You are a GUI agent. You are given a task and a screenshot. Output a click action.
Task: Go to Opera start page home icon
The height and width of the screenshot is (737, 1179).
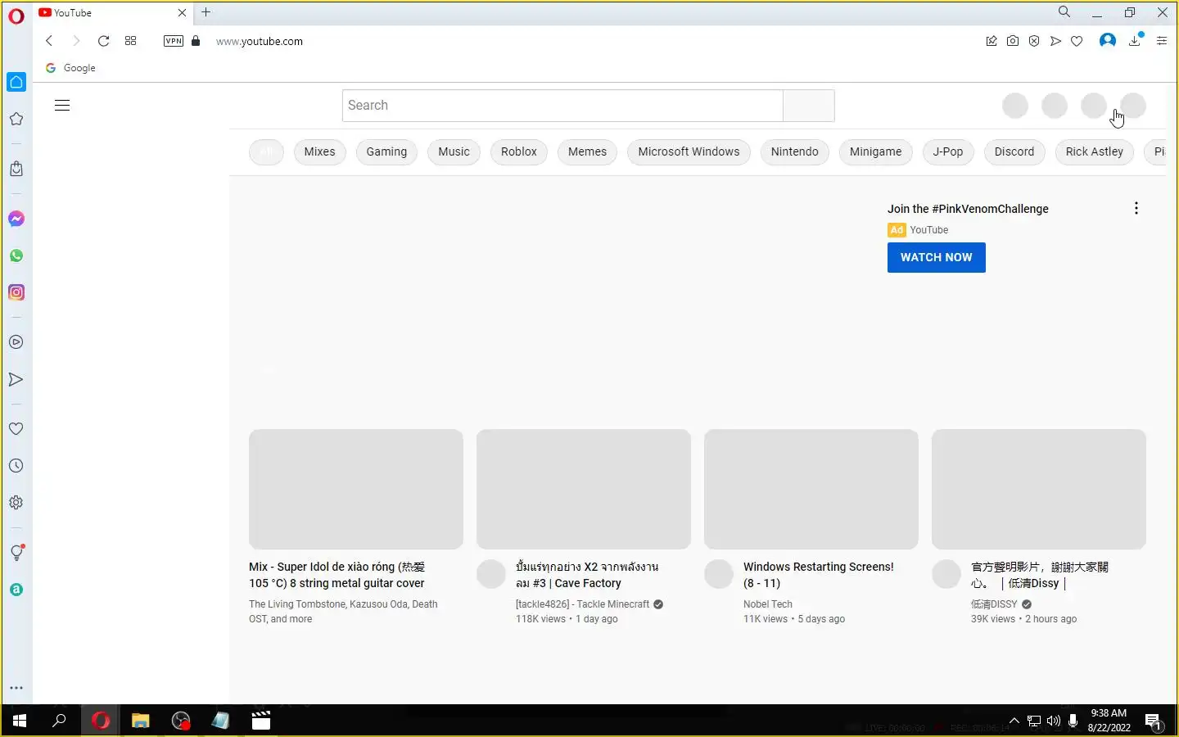pos(16,82)
